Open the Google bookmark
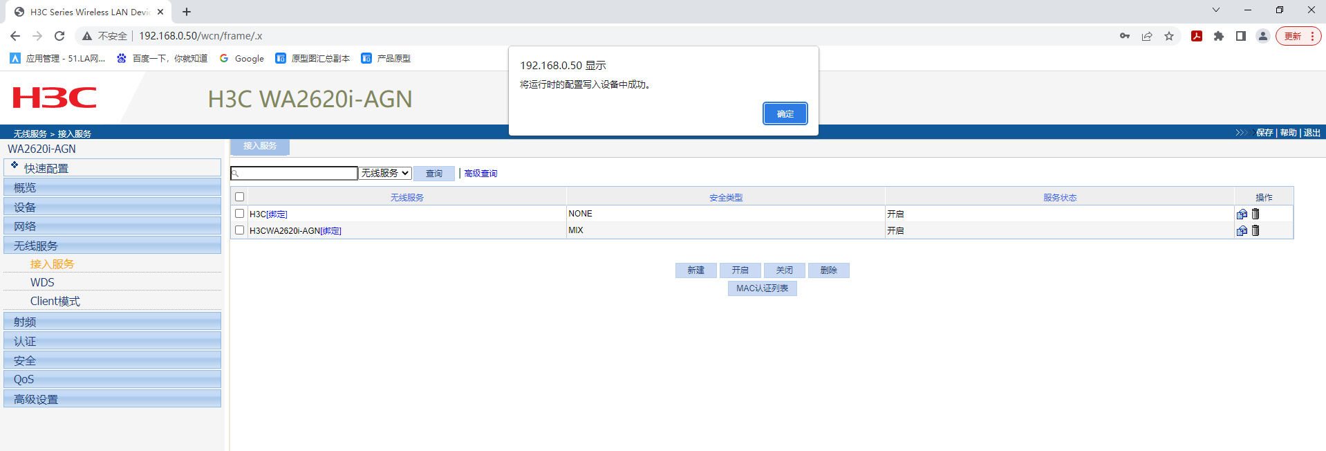1326x451 pixels. pyautogui.click(x=241, y=58)
